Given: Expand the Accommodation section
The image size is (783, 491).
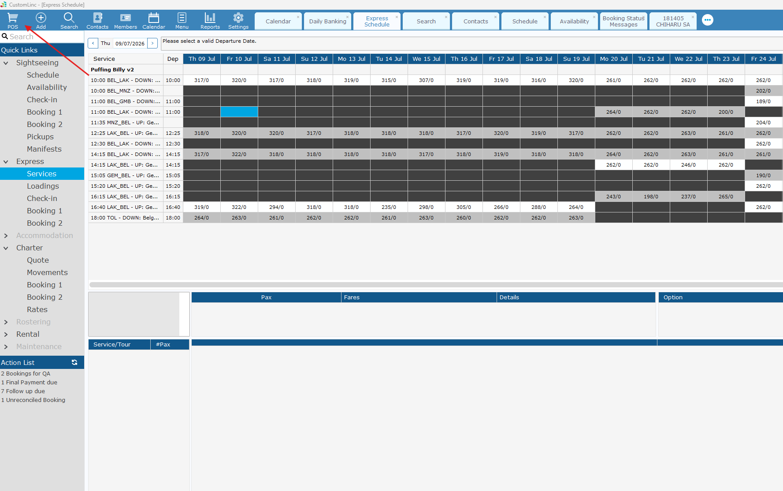Looking at the screenshot, I should coord(6,236).
